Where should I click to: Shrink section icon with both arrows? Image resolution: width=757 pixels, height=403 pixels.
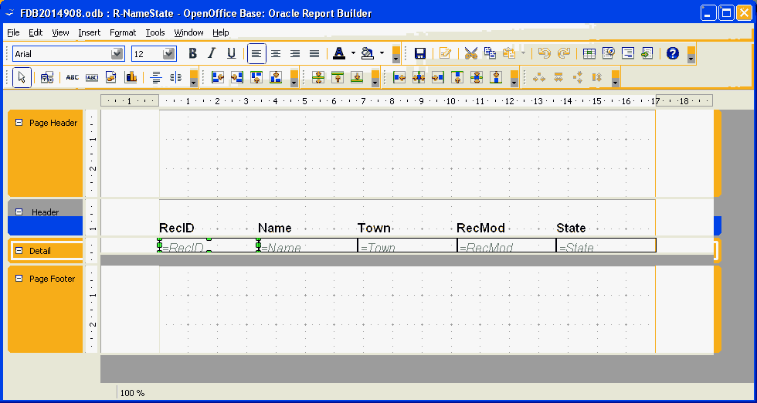(x=317, y=77)
